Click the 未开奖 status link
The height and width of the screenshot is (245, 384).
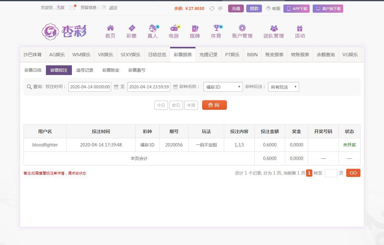click(349, 145)
